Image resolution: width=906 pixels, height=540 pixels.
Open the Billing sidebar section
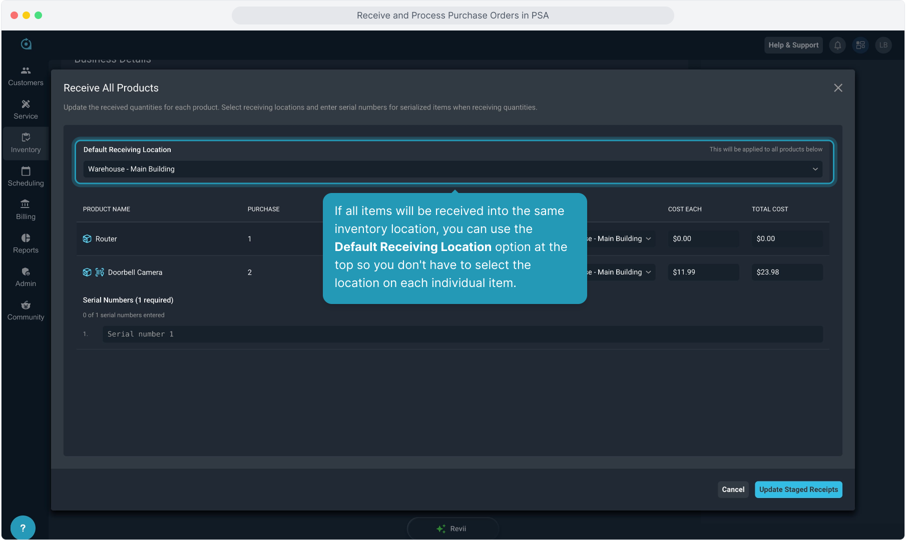point(26,210)
